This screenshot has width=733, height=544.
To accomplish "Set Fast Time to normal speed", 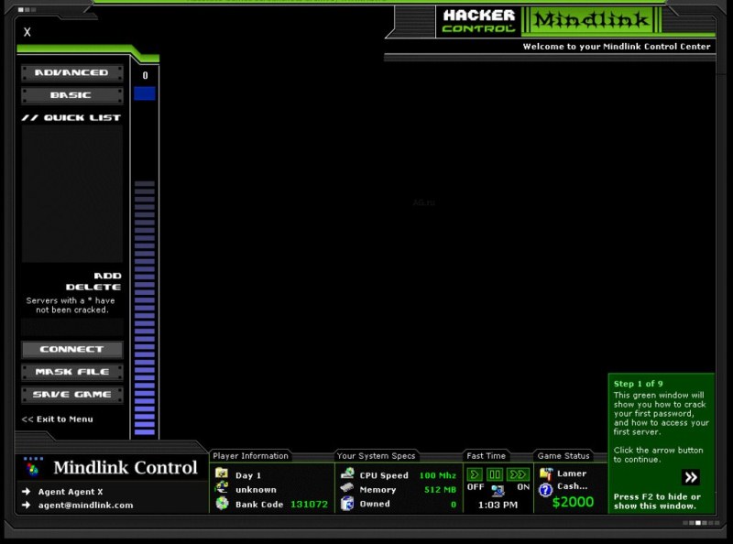I will click(475, 473).
